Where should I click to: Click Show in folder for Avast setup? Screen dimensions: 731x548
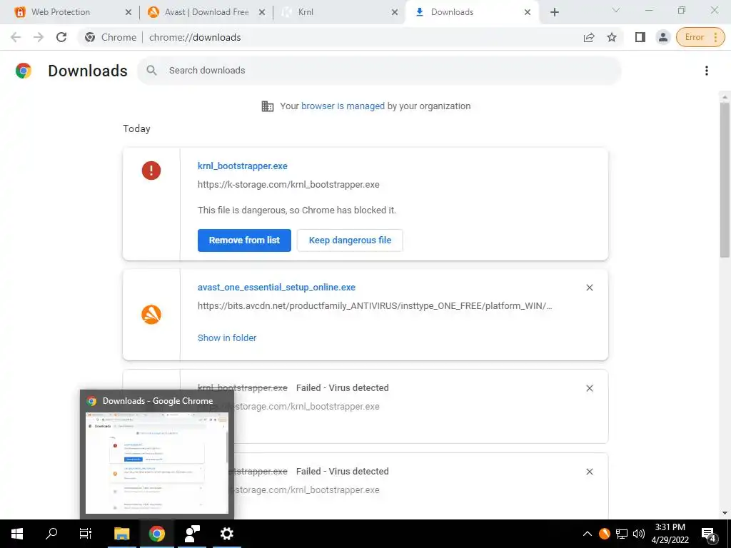point(227,338)
